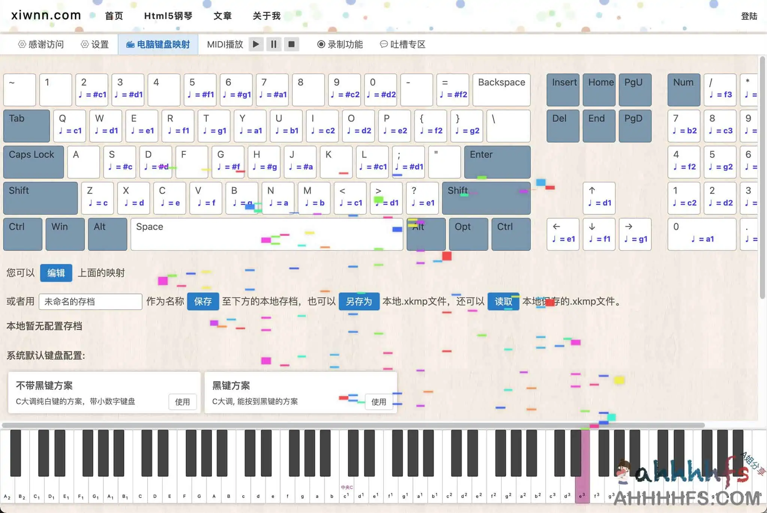
Task: Enable the 黑键方案 black-key scheme
Action: (379, 402)
